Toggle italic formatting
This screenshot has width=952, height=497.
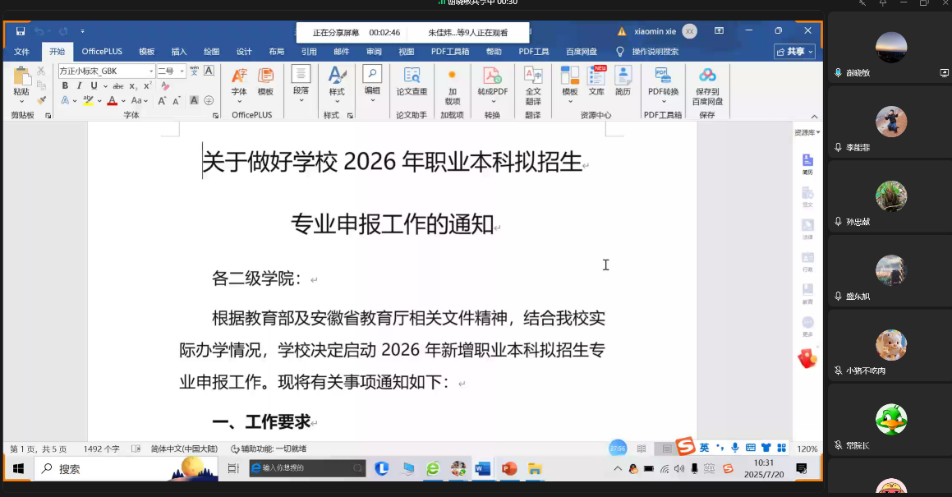point(80,85)
